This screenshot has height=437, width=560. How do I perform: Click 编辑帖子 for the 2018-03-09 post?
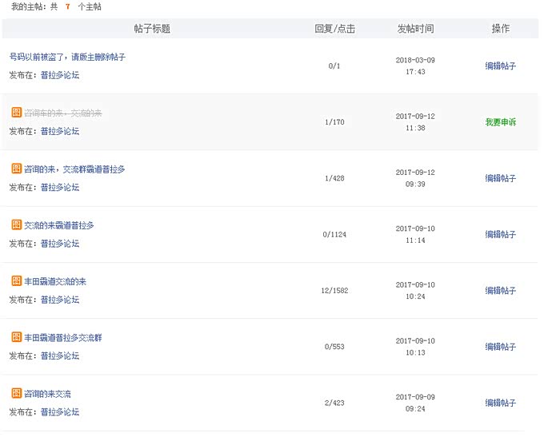pos(500,66)
